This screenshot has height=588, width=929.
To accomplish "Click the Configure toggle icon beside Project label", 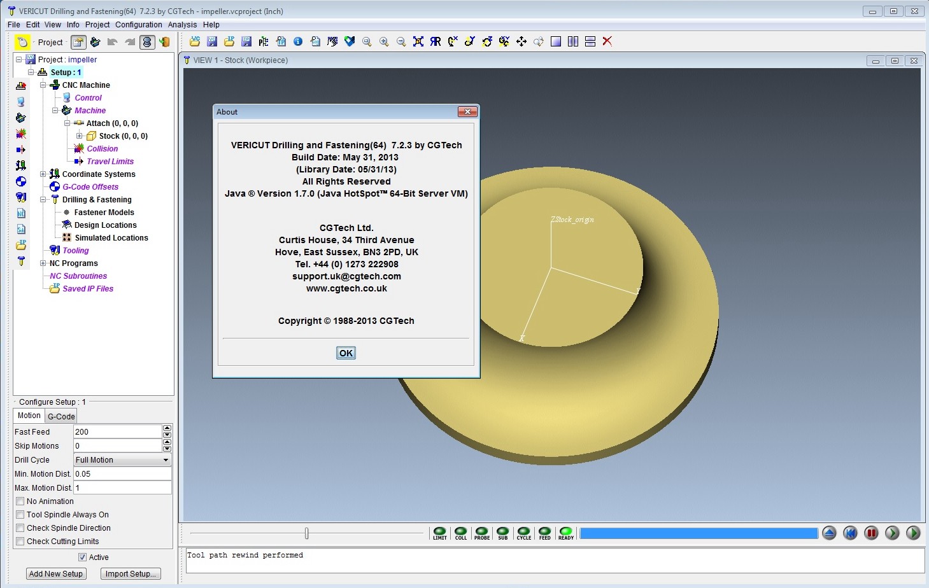I will coord(78,42).
